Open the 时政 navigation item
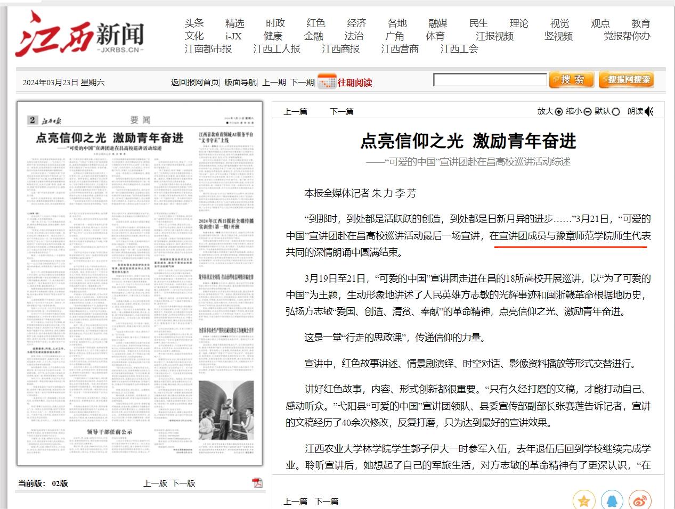675x509 pixels. [x=275, y=23]
